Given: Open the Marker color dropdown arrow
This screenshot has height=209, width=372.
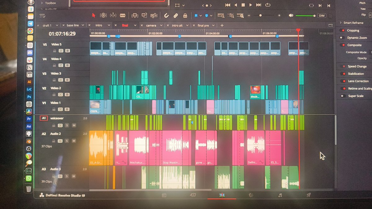Looking at the screenshot, I should (x=210, y=15).
